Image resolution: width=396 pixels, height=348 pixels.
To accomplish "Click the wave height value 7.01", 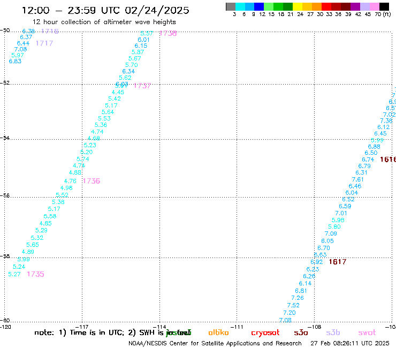I will tap(341, 213).
